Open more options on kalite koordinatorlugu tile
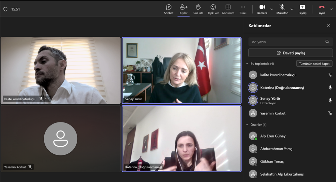The width and height of the screenshot is (336, 182). [47, 99]
